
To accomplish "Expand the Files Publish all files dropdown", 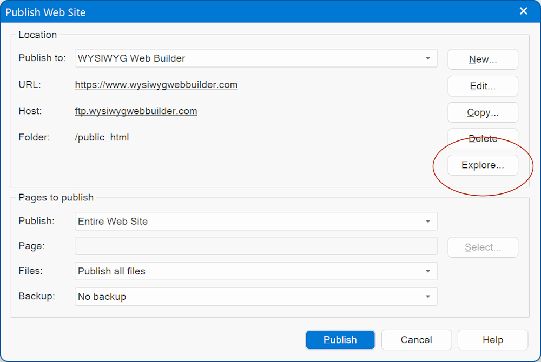I will (x=256, y=271).
